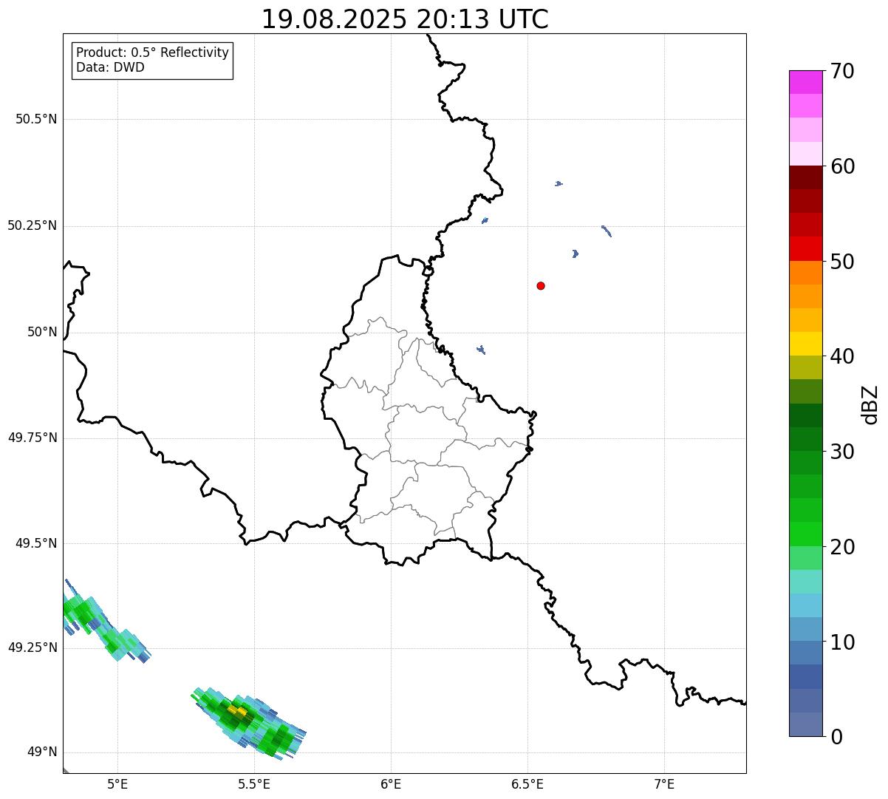Click the colorbar tick label 20
This screenshot has width=888, height=799.
point(842,547)
